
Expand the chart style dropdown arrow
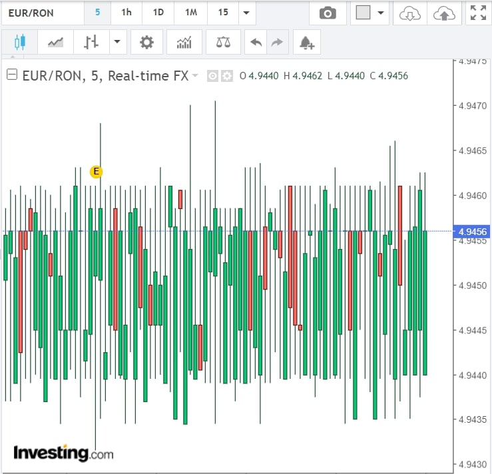tap(117, 43)
